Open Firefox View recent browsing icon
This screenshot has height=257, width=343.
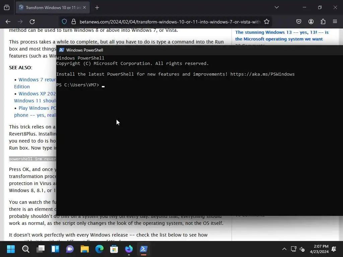click(x=7, y=8)
